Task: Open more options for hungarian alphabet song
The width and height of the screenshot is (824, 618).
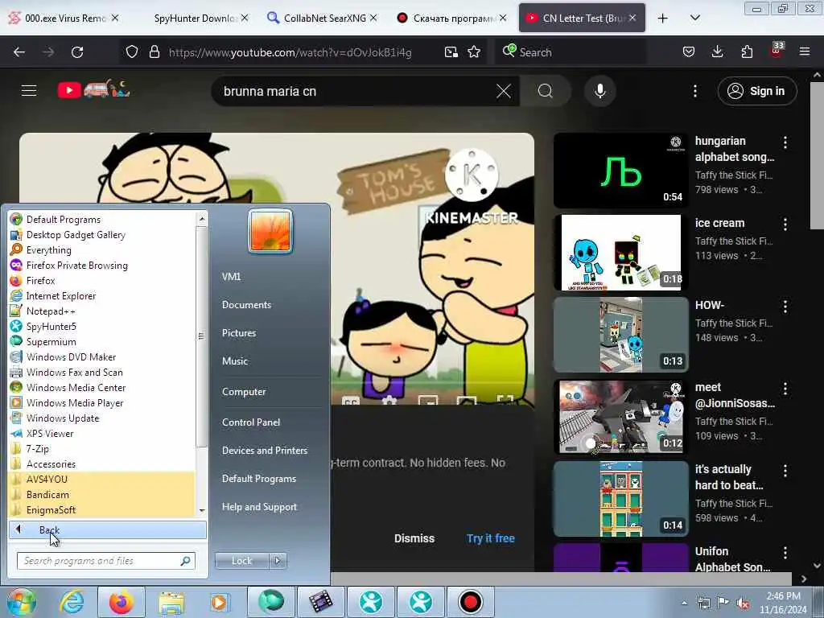Action: 785,142
